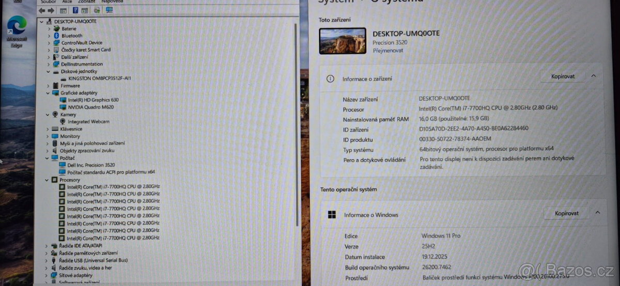The image size is (620, 286).
Task: Select Další zařízení category
Action: pyautogui.click(x=74, y=57)
